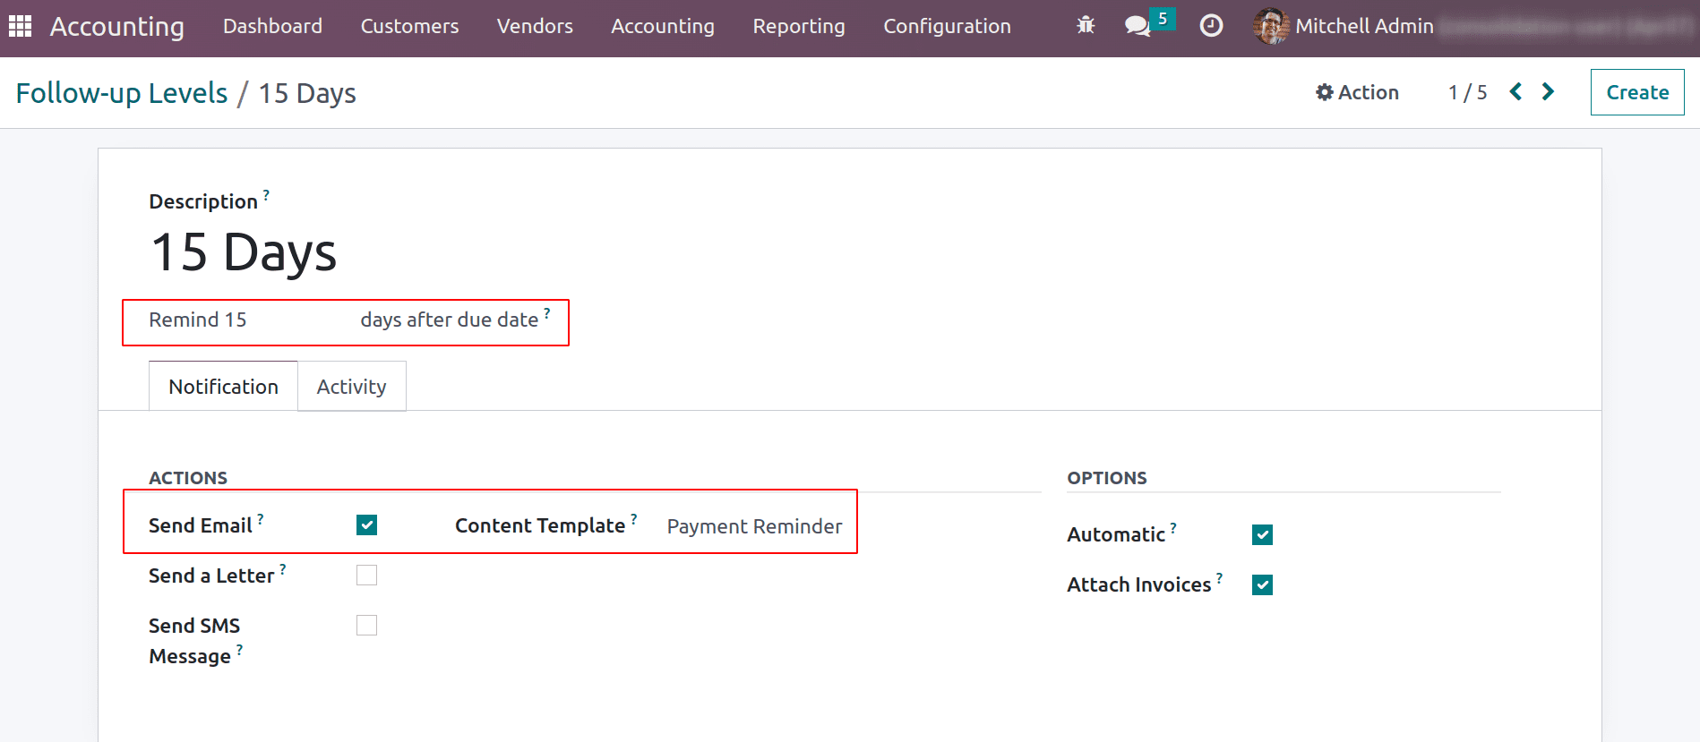Click the OPTIONS section heading
The width and height of the screenshot is (1700, 742).
(x=1107, y=478)
